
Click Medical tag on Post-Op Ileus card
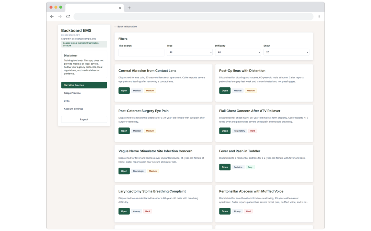tap(238, 91)
